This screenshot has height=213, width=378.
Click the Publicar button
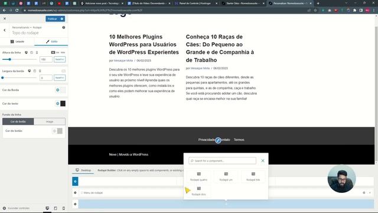click(x=53, y=19)
